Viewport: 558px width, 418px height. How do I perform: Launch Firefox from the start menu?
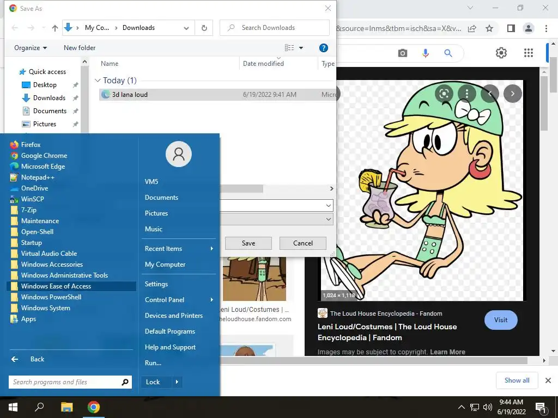(x=31, y=145)
